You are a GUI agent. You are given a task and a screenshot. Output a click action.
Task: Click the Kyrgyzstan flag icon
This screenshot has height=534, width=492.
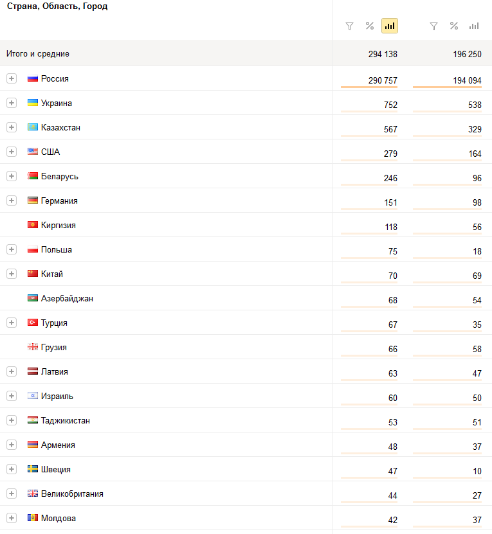[33, 225]
